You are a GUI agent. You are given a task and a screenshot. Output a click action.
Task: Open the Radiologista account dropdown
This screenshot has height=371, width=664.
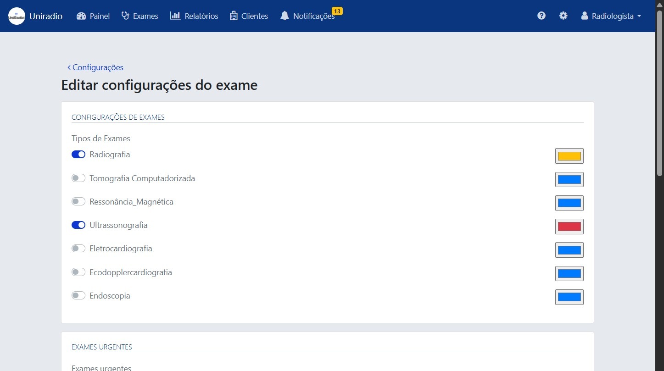pos(610,16)
